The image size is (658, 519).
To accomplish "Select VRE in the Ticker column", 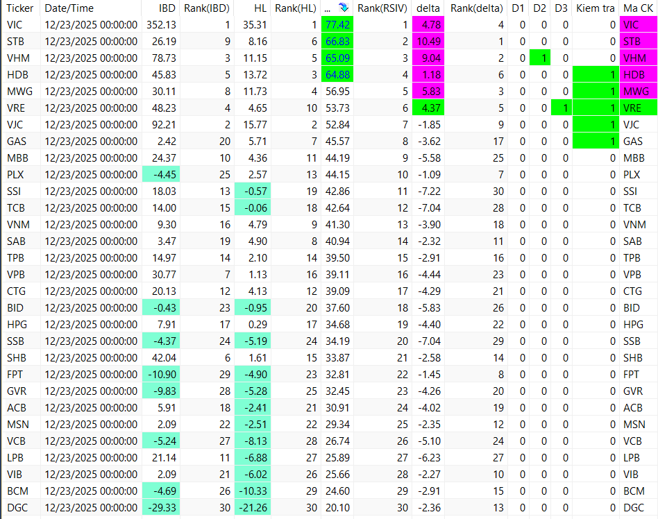I will pos(16,108).
